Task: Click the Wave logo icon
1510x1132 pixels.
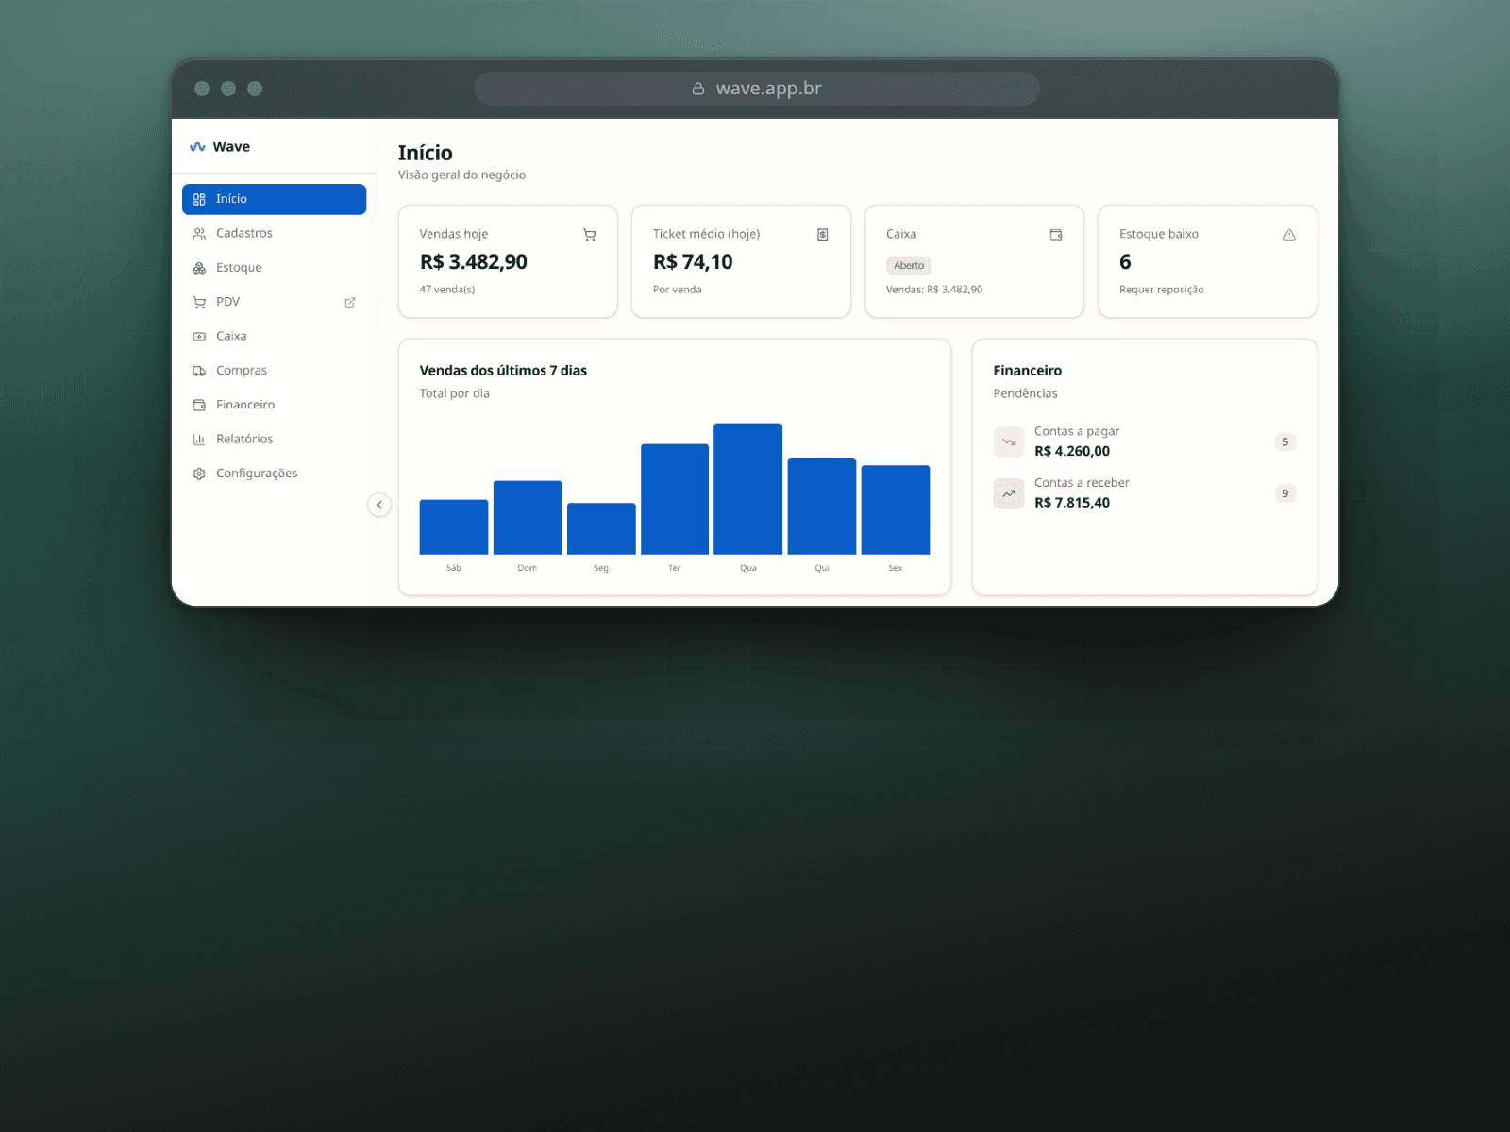Action: click(197, 146)
